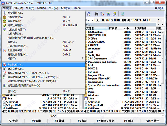Click the Total Commander floppy title icon
Image resolution: width=167 pixels, height=126 pixels.
3,3
